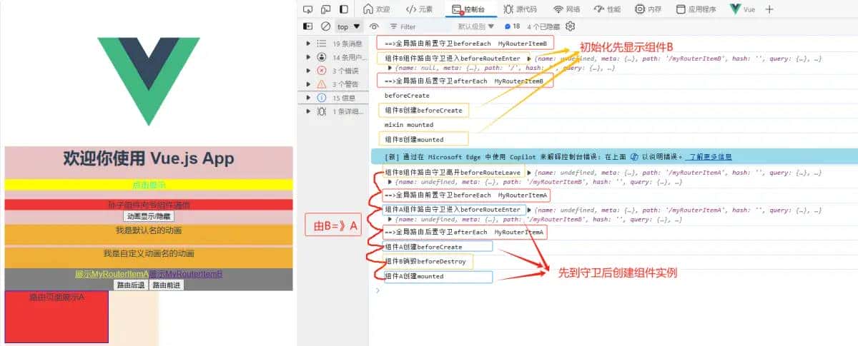Click the 4 个已隐藏 hidden label
This screenshot has height=346, width=858.
click(543, 26)
